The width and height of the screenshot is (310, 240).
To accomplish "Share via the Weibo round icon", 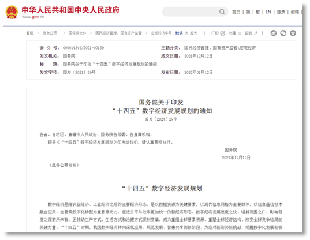I will tap(274, 33).
